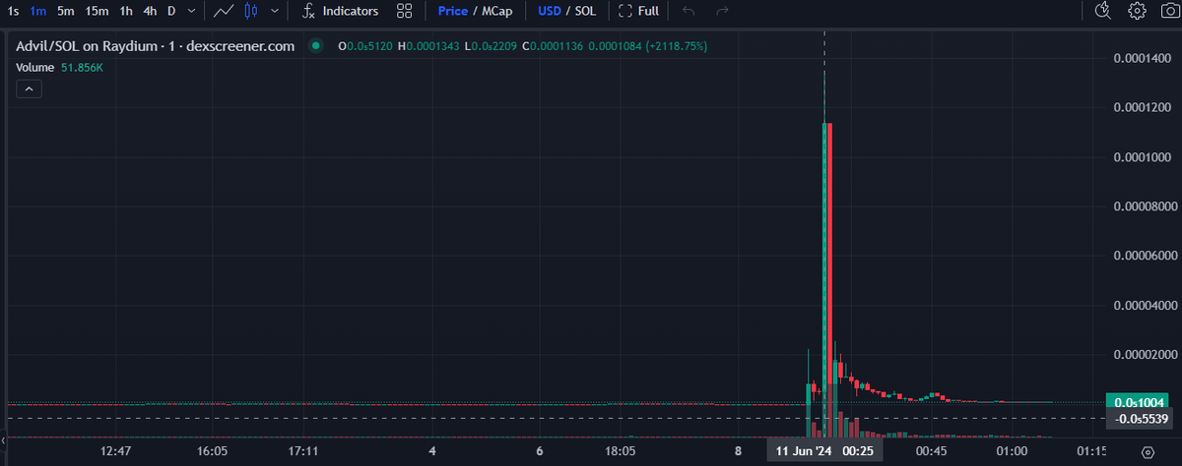The height and width of the screenshot is (466, 1182).
Task: Open time axis settings icon
Action: tap(1148, 451)
